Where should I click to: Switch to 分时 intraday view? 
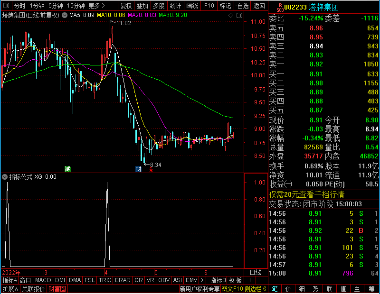(19, 6)
